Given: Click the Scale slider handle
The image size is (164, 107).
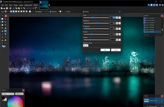Looking at the screenshot, I should pyautogui.click(x=93, y=18).
